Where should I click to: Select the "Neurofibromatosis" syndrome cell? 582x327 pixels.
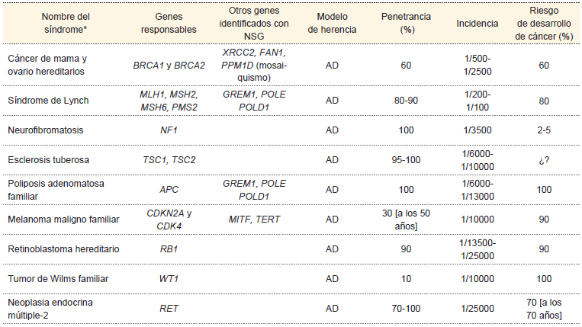coord(46,130)
